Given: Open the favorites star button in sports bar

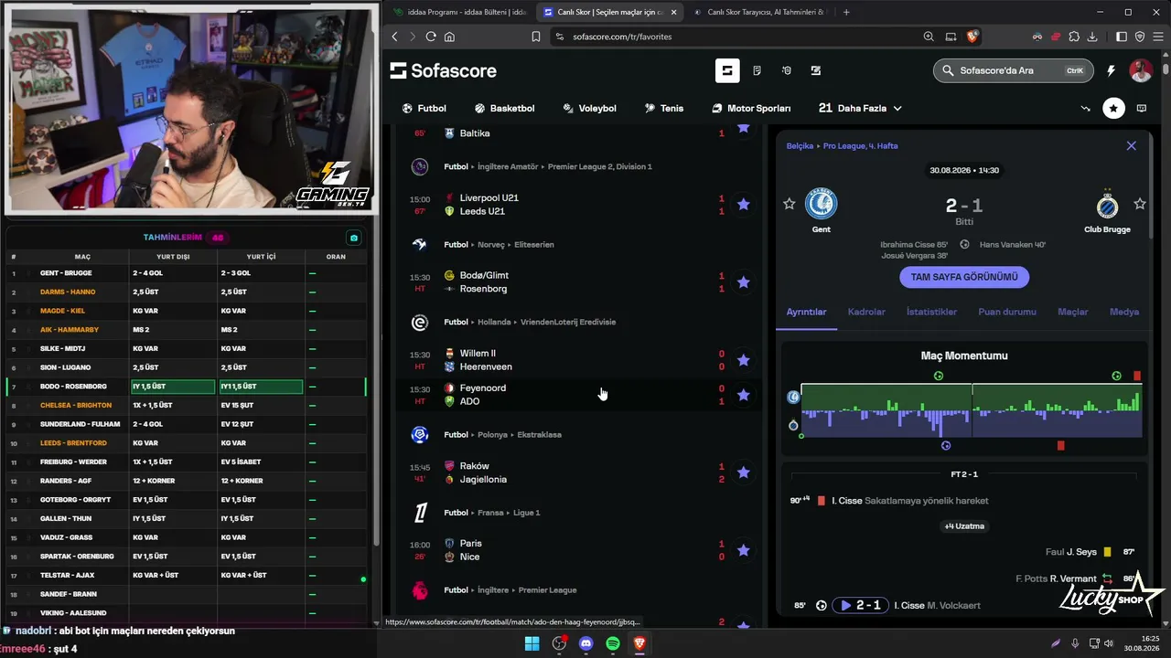Looking at the screenshot, I should (x=1113, y=108).
